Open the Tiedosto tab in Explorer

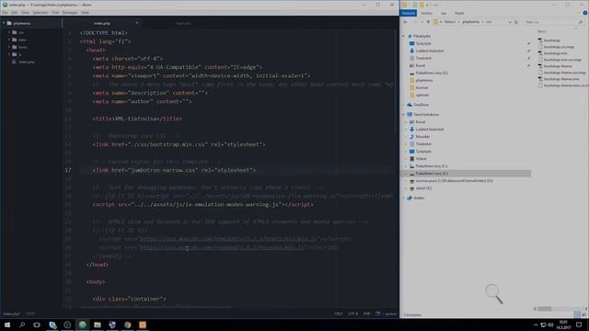coord(409,13)
